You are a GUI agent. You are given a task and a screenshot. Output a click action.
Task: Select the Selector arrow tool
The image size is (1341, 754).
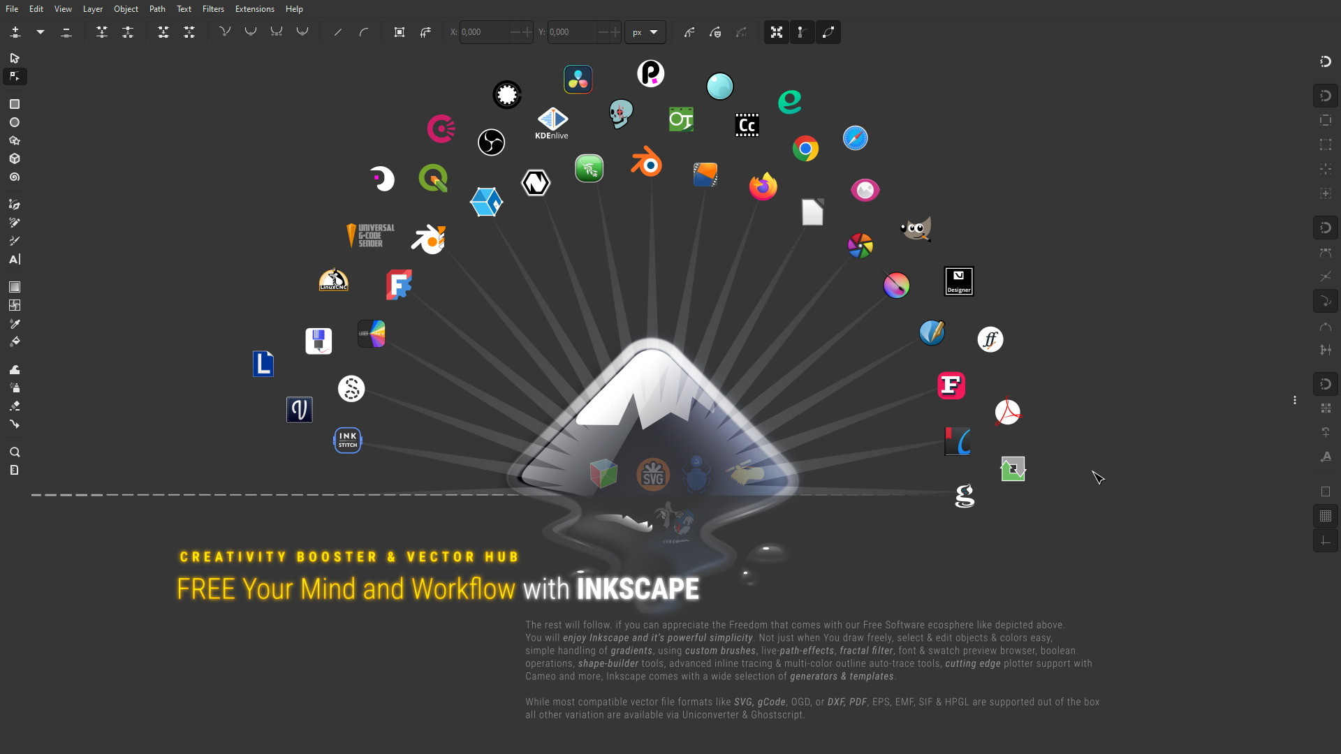coord(15,58)
